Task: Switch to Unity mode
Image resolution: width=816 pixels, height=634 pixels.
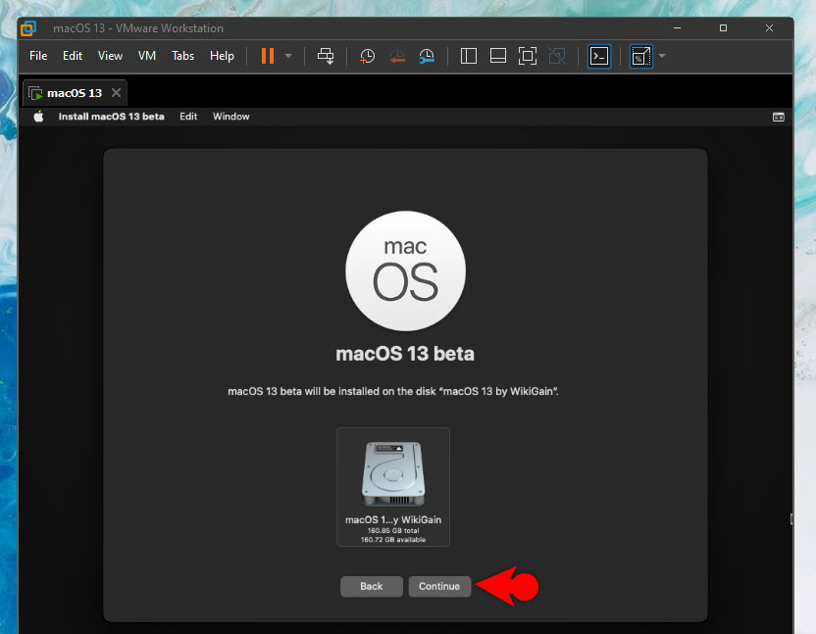Action: pyautogui.click(x=557, y=56)
